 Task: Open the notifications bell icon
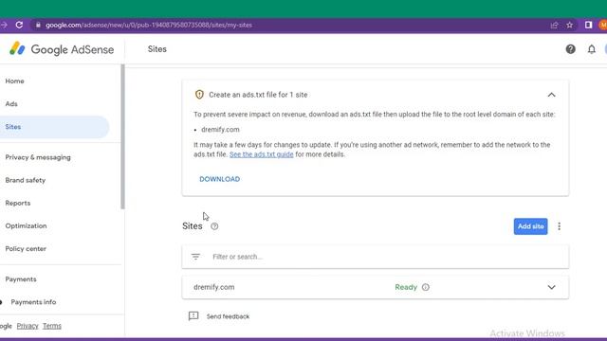click(x=592, y=49)
